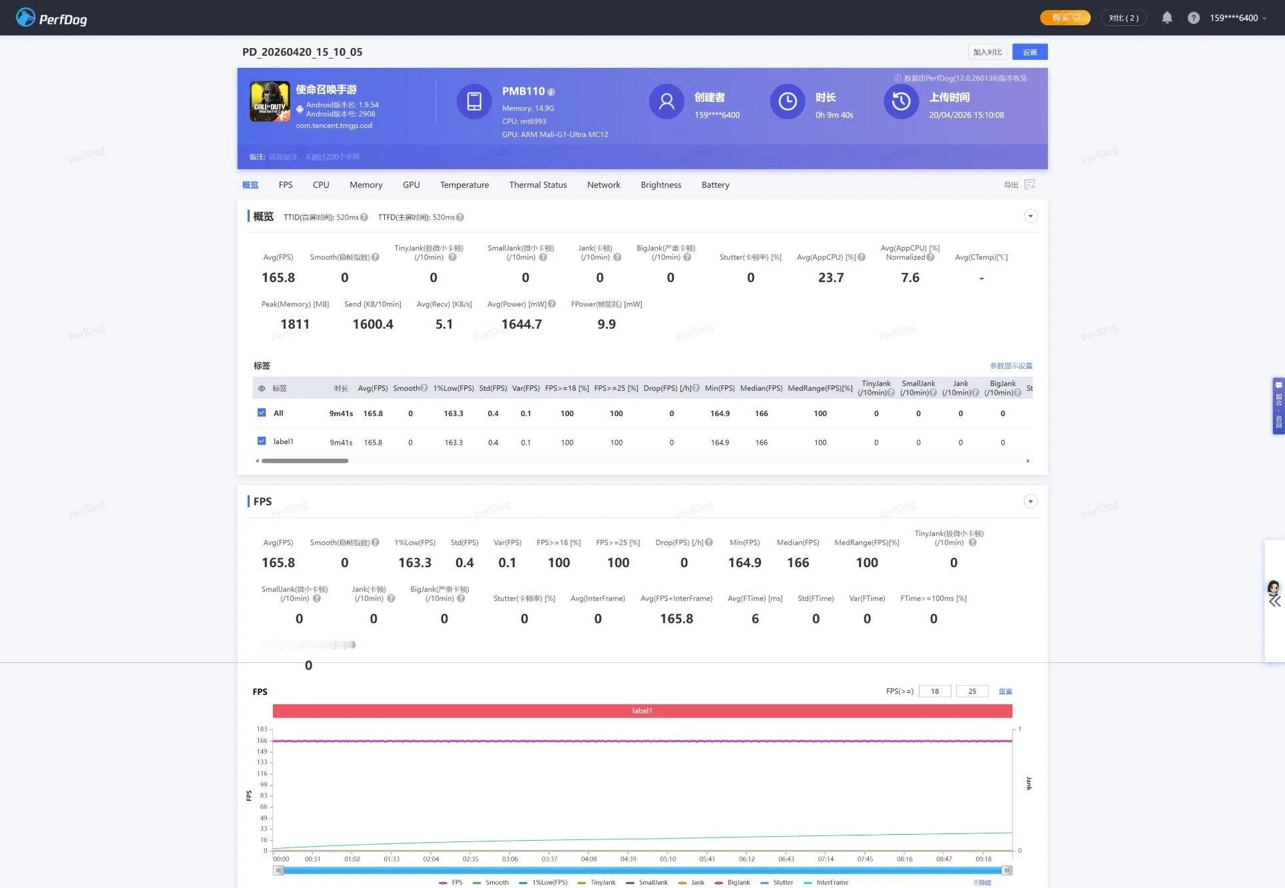Click the PerfDog logo

pos(51,18)
